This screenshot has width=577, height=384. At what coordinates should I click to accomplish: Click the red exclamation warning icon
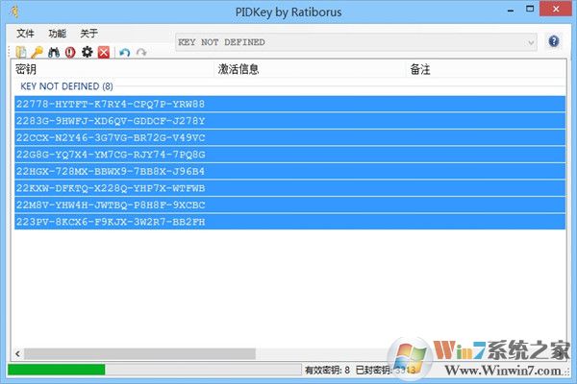point(70,52)
